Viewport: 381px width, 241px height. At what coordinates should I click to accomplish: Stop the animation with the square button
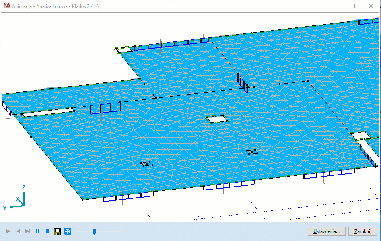pos(47,231)
